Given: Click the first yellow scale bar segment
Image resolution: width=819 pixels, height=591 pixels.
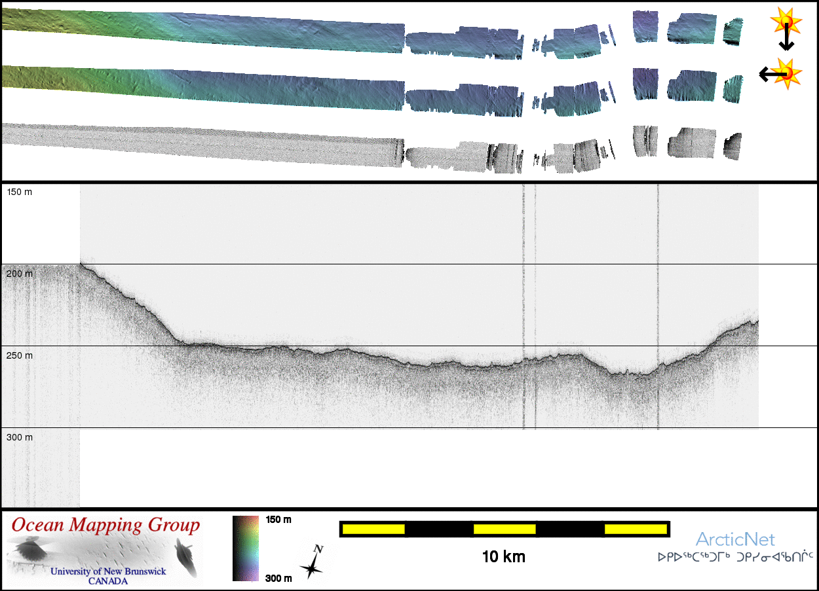Looking at the screenshot, I should (373, 529).
